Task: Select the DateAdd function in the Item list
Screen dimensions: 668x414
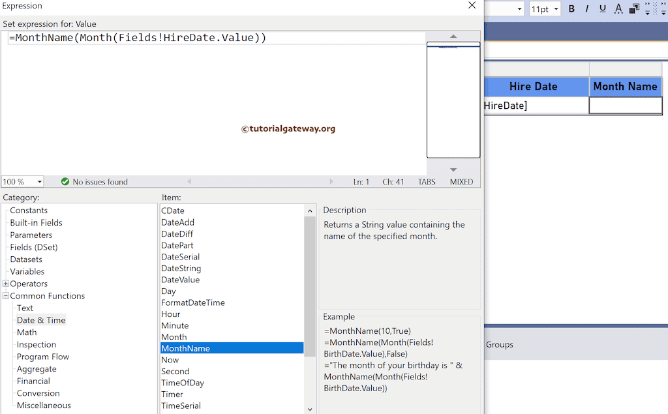Action: coord(177,222)
